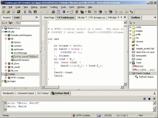Open the run command dropdown arrow
Screen dimensions: 158x118
[86, 12]
